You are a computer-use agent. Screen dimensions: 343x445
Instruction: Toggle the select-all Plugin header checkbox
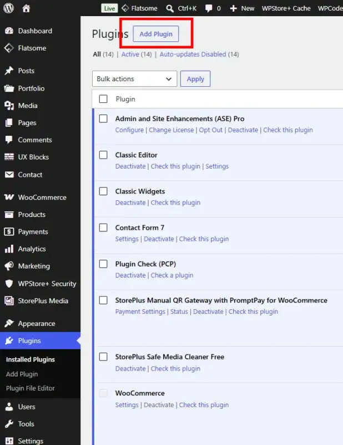(103, 99)
